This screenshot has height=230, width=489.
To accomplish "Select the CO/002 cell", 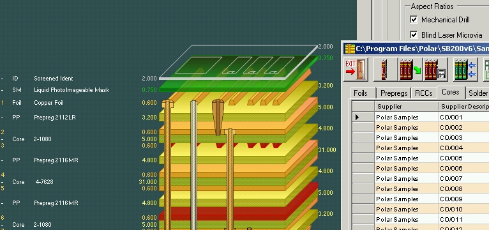I will coord(463,127).
